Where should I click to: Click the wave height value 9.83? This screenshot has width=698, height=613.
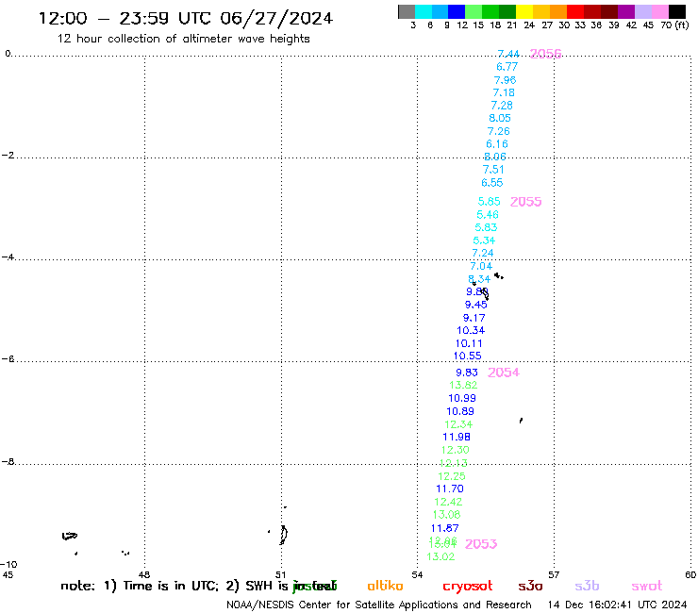pos(467,373)
